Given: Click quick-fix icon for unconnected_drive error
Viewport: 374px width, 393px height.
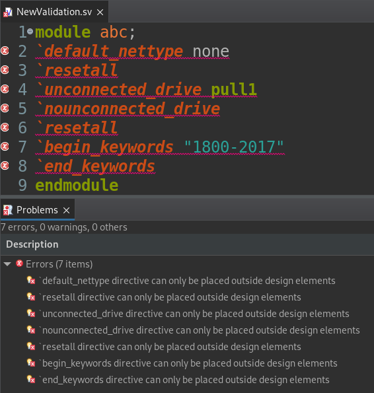Looking at the screenshot, I should [x=31, y=313].
